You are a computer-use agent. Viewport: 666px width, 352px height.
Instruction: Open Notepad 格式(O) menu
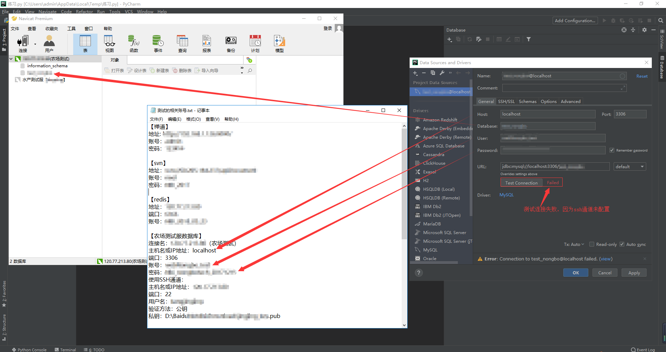click(x=194, y=119)
